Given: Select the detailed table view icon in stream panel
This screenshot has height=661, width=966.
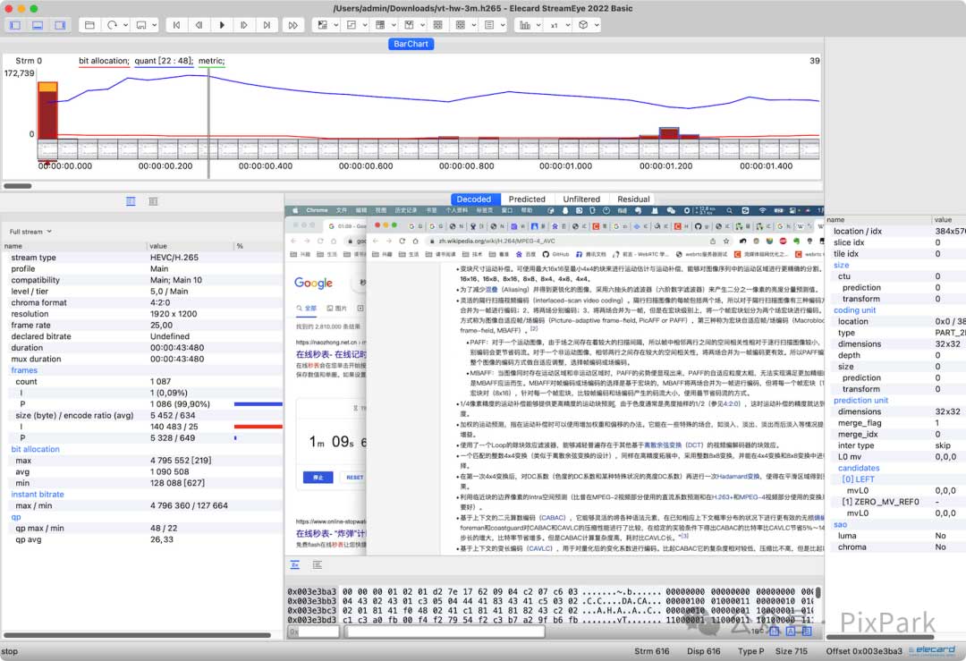Looking at the screenshot, I should tap(131, 201).
